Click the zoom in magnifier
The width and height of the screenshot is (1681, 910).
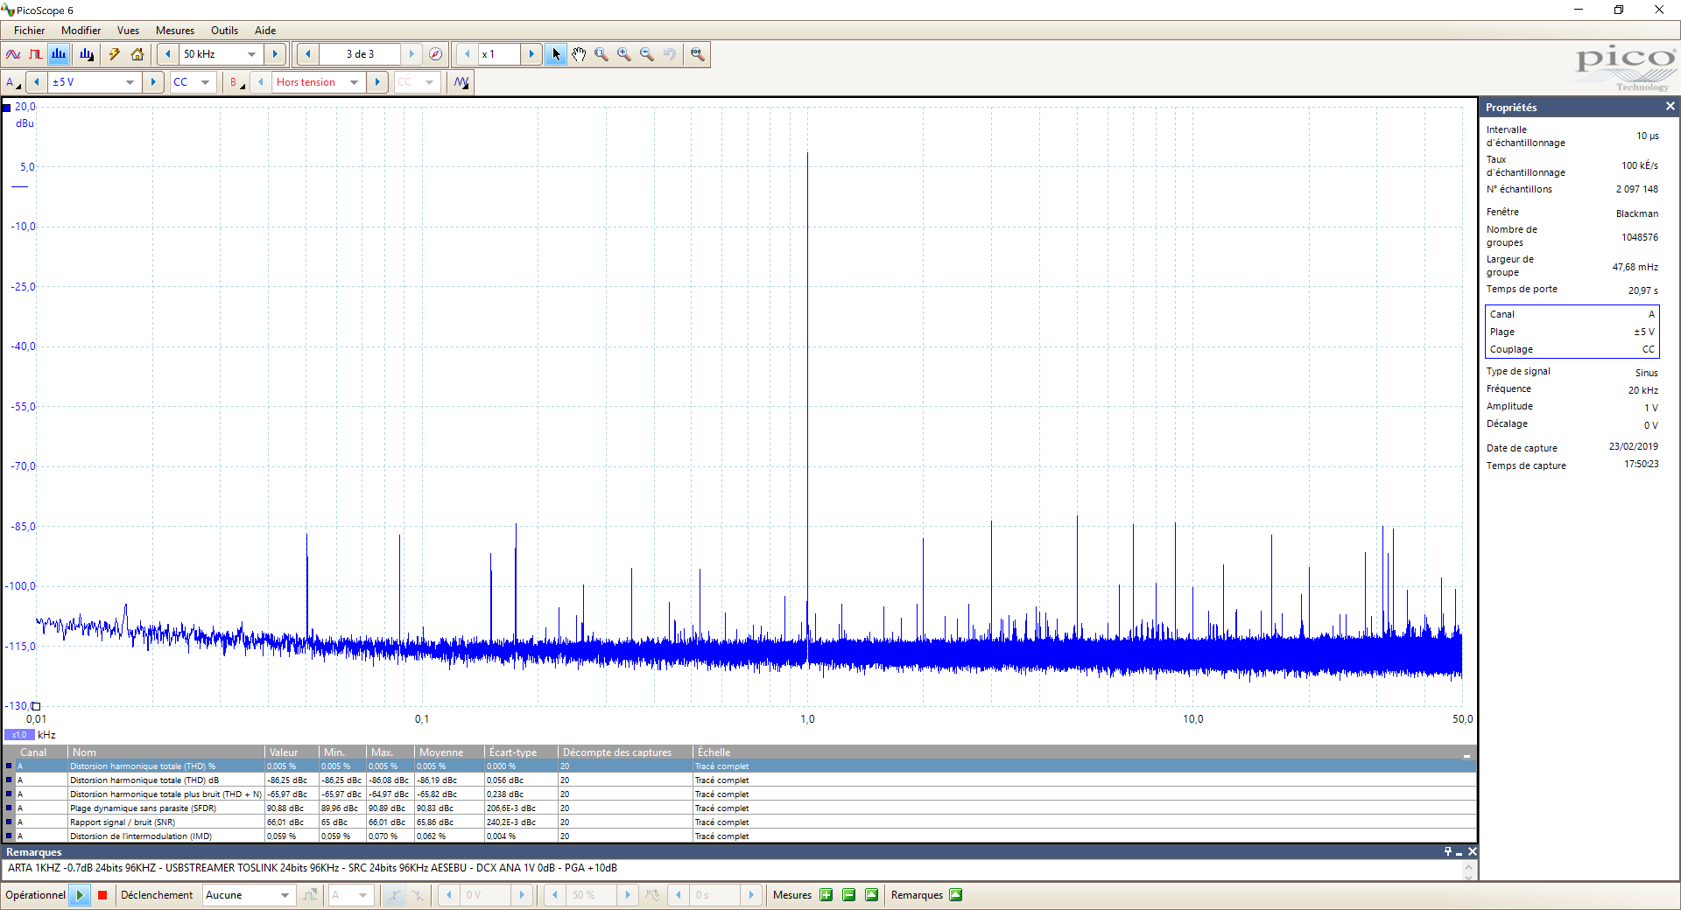tap(624, 54)
